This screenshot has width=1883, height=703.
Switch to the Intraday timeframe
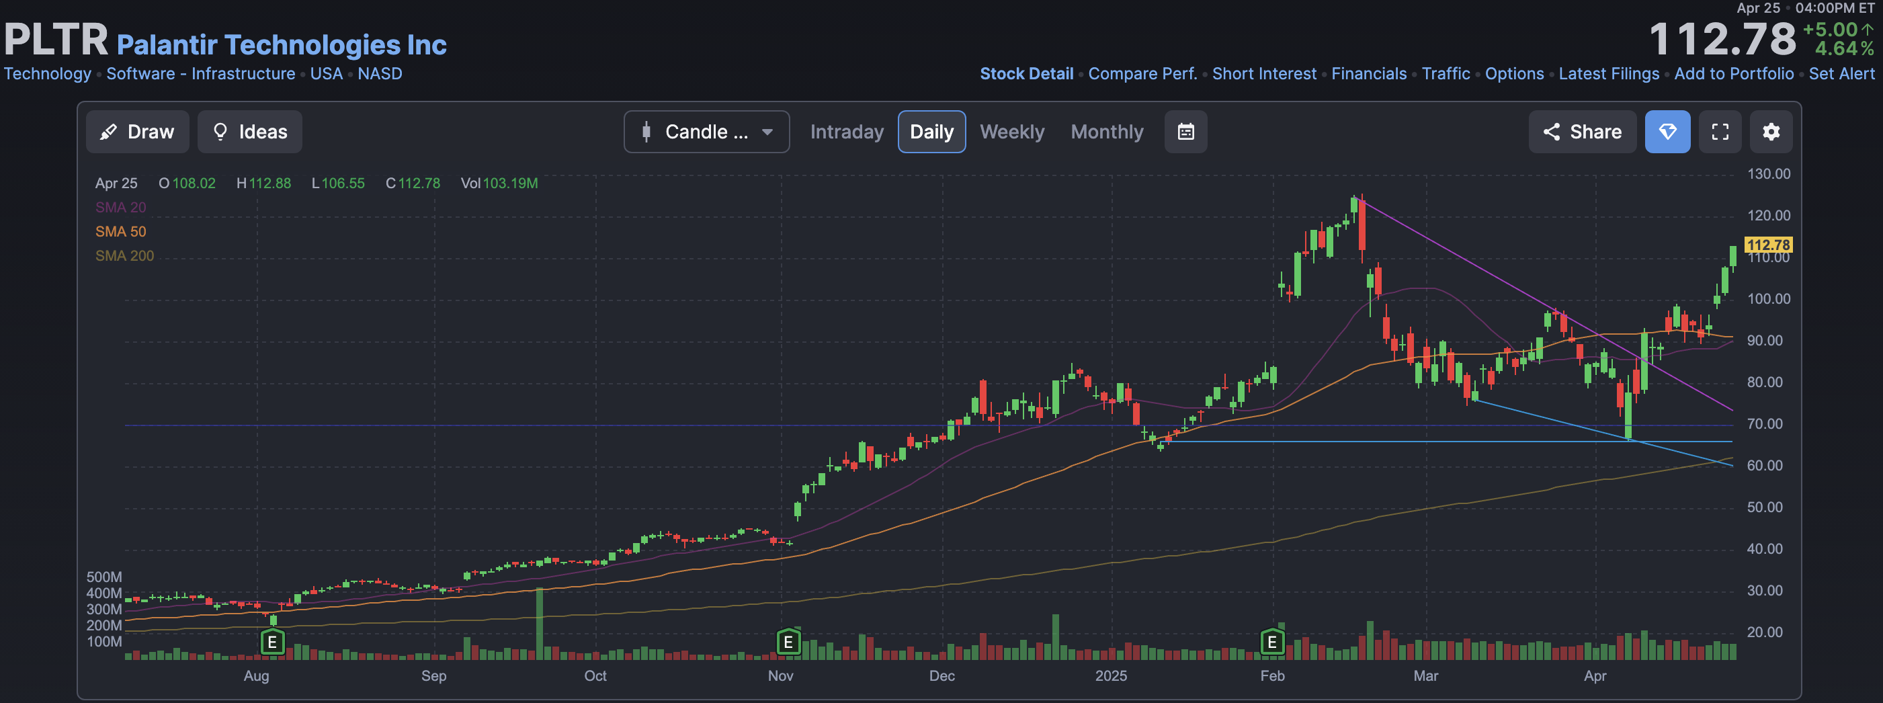[x=847, y=132]
